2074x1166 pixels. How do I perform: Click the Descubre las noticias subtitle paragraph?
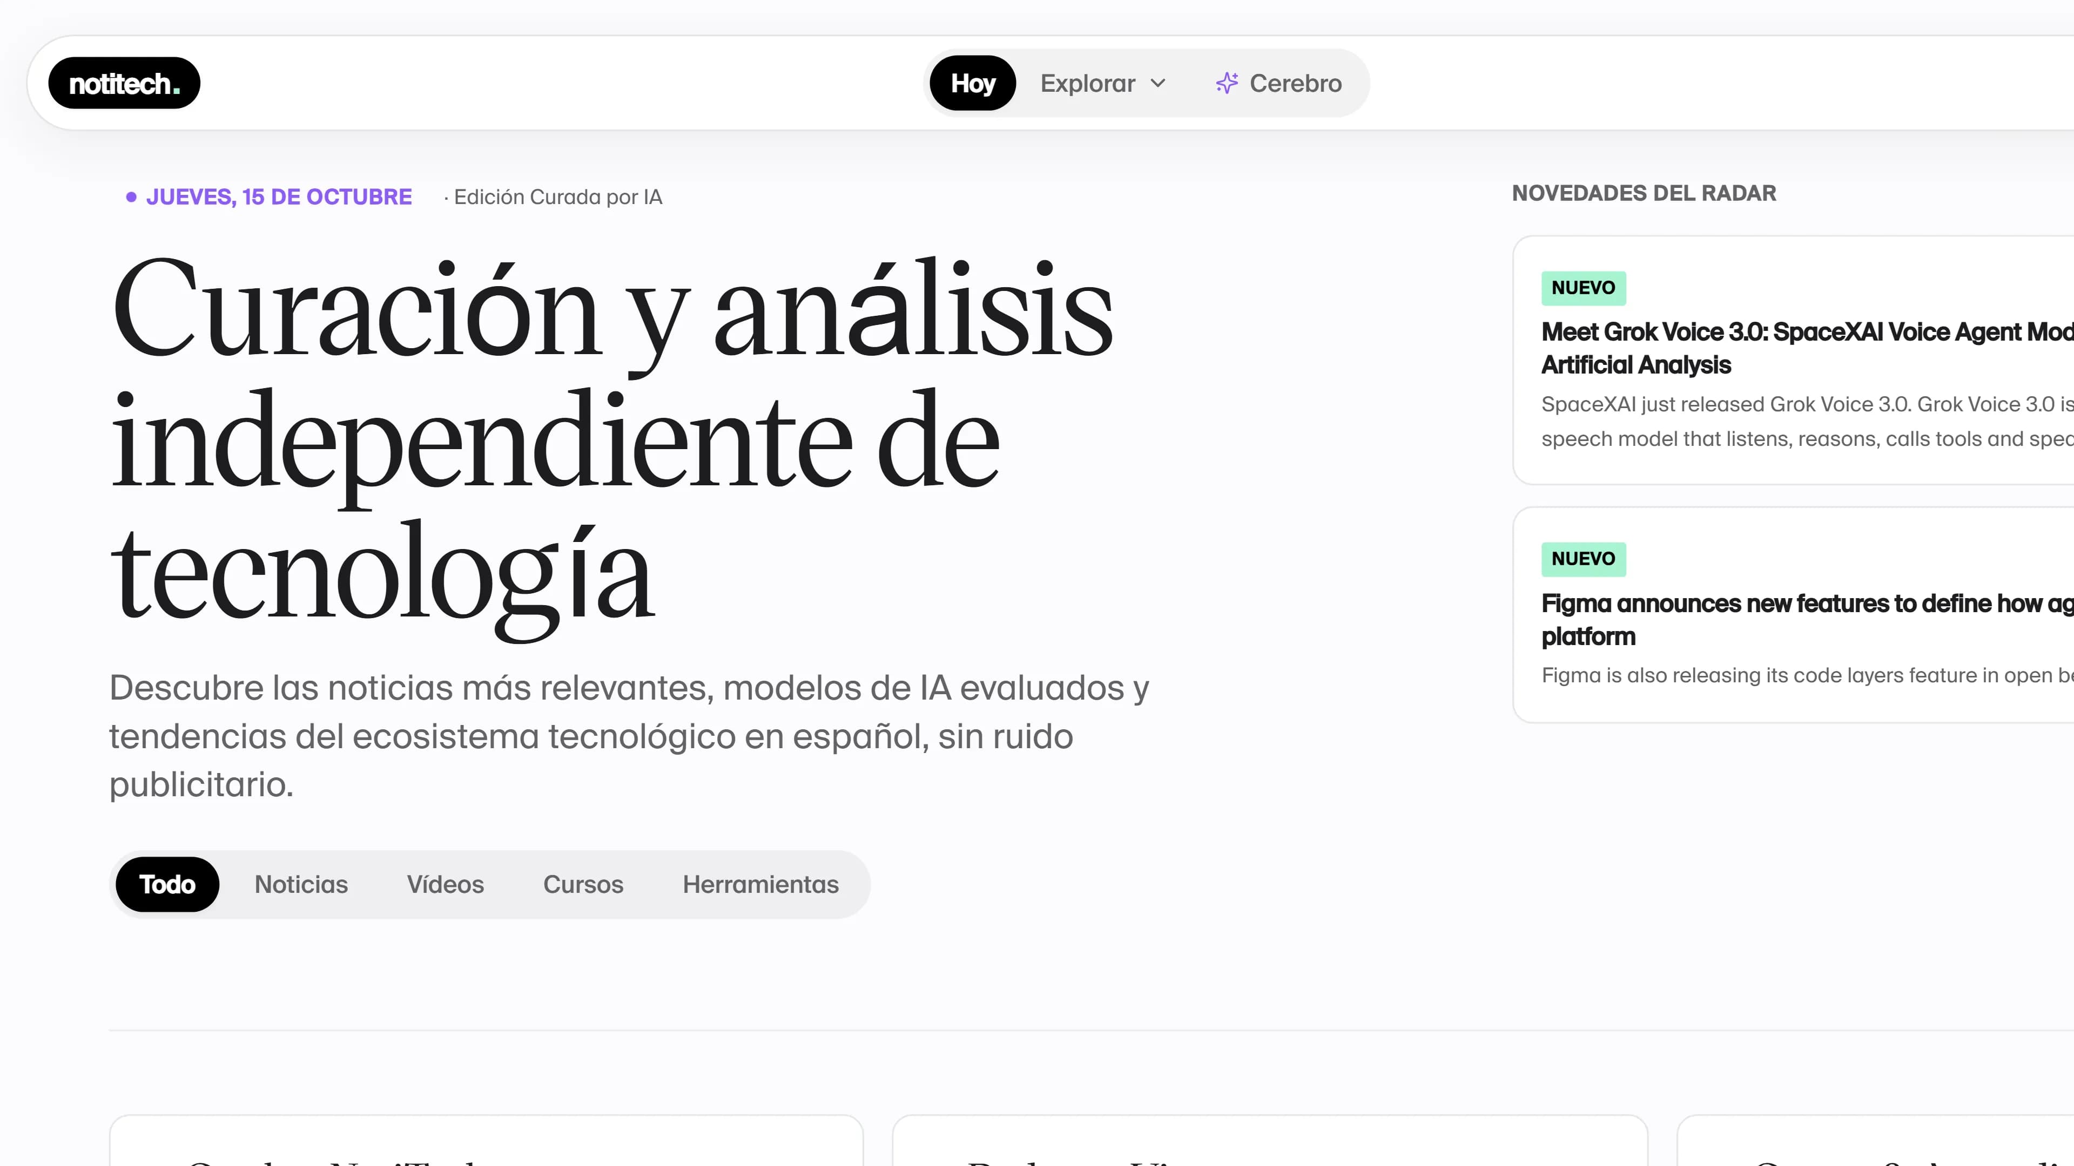630,736
